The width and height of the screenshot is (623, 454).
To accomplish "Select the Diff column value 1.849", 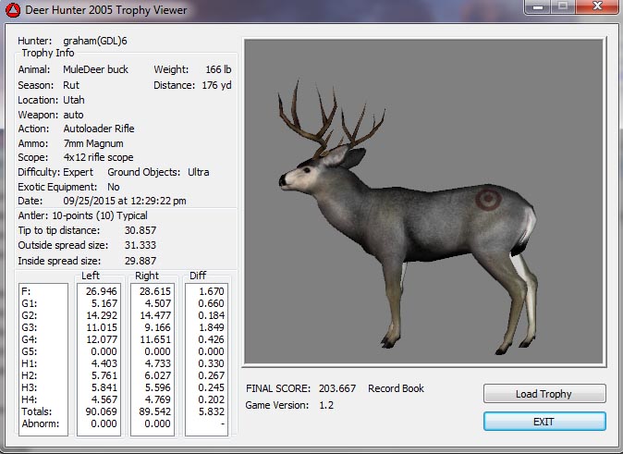I will tap(207, 326).
